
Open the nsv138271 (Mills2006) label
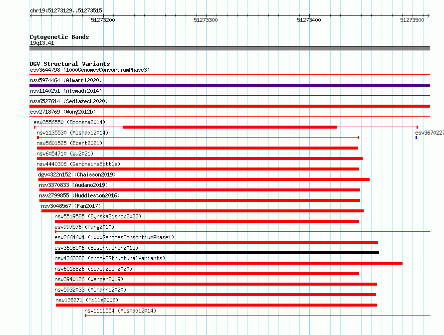tap(87, 300)
